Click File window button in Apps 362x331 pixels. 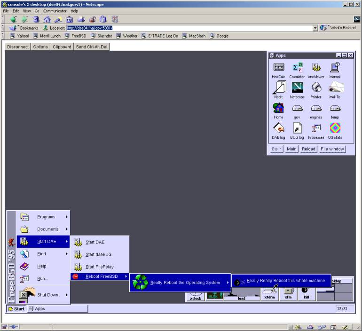point(332,149)
